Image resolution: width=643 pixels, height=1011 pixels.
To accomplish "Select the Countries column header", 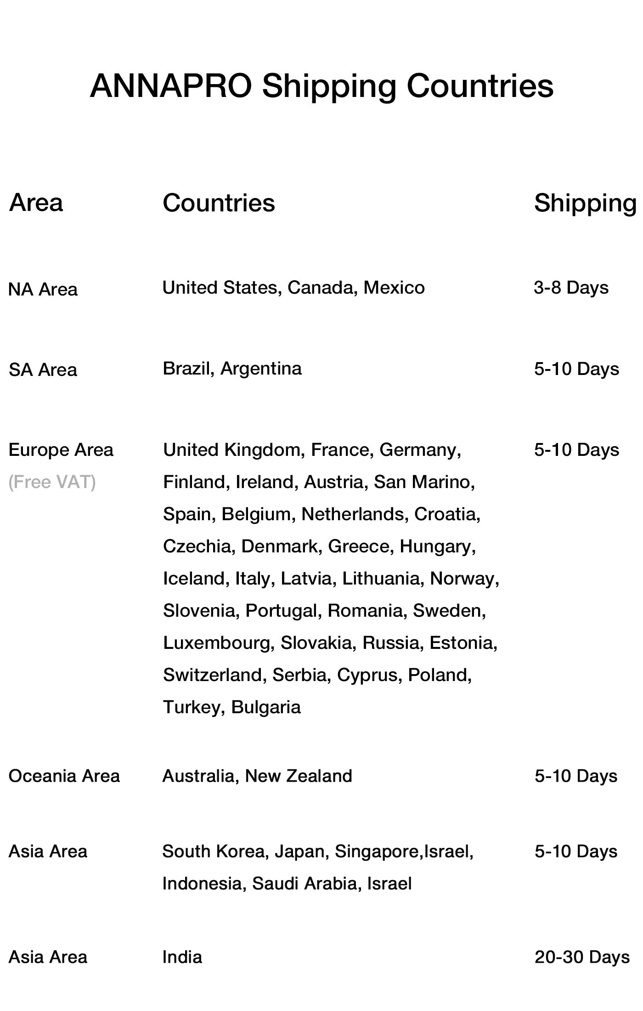I will tap(219, 203).
